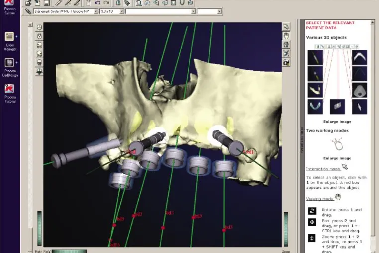Select the arrow interaction mode tool
Screen dimensions: 379x253
286,26
